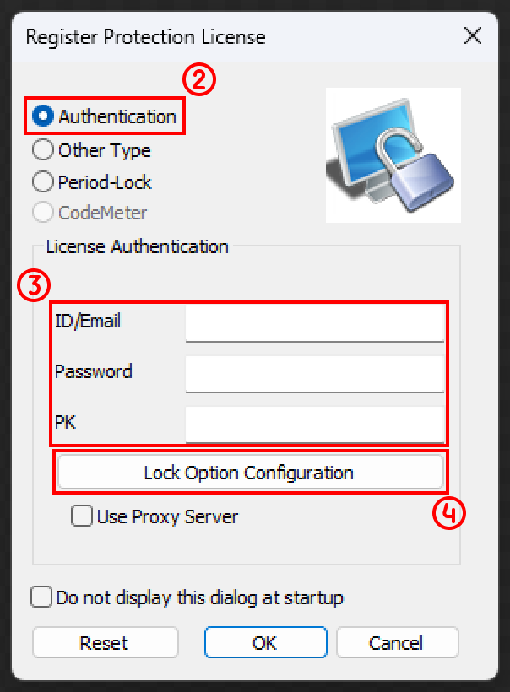Click the red circled number 3 marker
The height and width of the screenshot is (692, 510).
coord(34,285)
